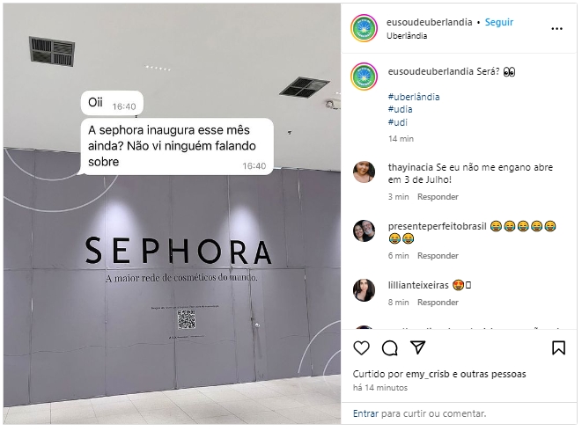Screen dimensions: 582x431
Task: Follow the account with Seguir
Action: coord(499,22)
